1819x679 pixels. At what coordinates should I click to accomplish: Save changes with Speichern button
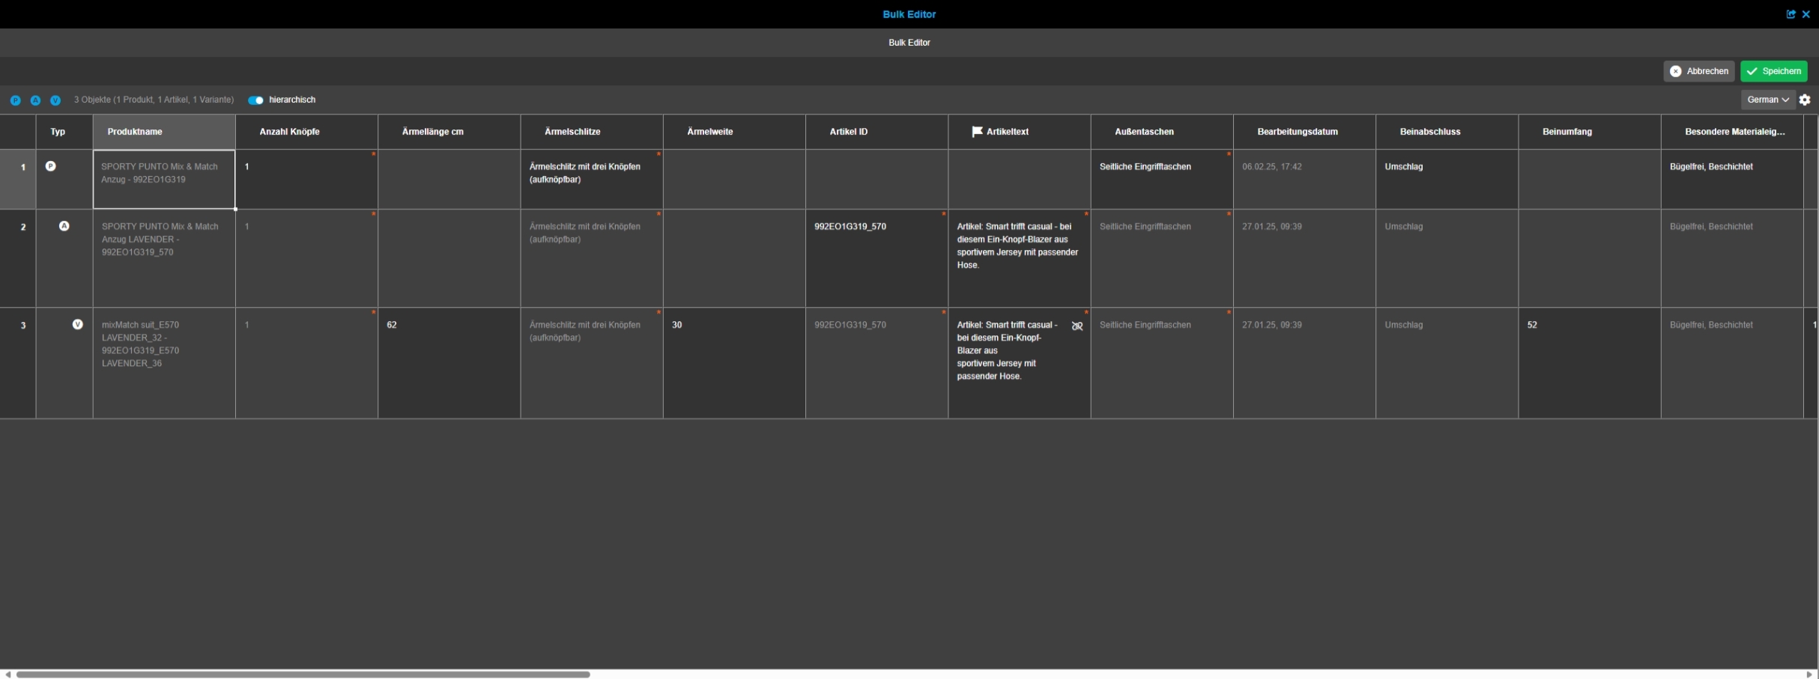(x=1774, y=71)
